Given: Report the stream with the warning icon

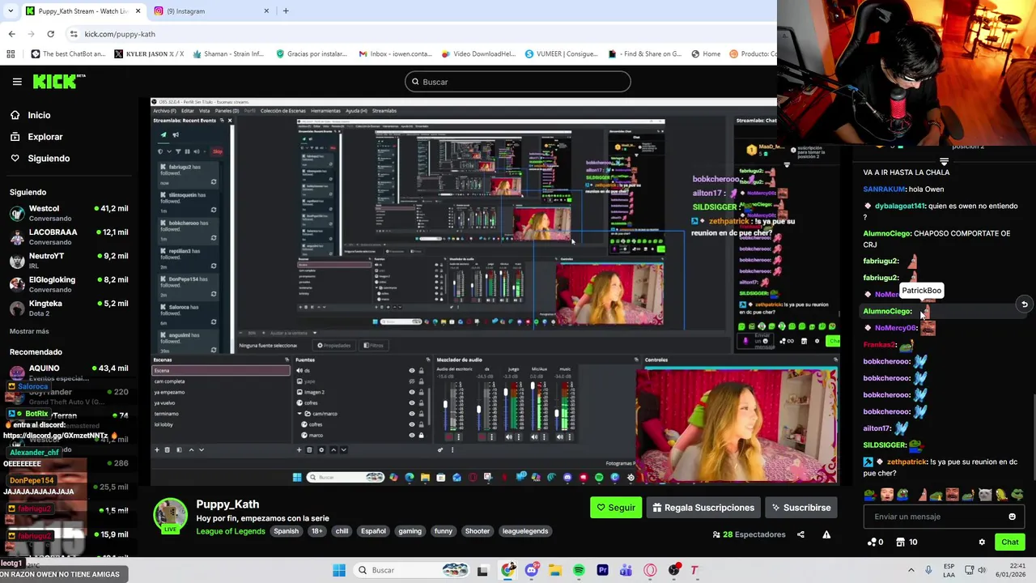Looking at the screenshot, I should coord(826,534).
